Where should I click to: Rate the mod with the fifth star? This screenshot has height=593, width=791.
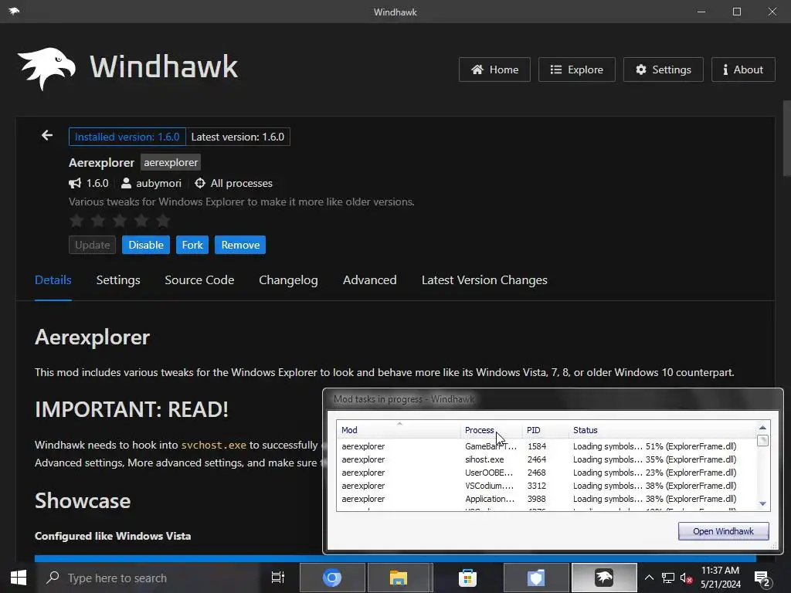pyautogui.click(x=163, y=220)
